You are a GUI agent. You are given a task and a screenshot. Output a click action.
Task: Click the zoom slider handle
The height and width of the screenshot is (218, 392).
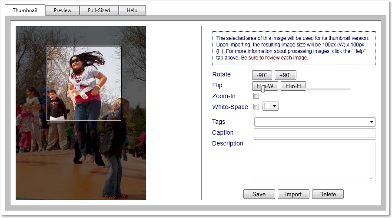[263, 89]
